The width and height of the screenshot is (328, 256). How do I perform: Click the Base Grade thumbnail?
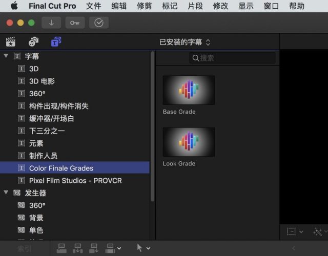click(x=189, y=90)
